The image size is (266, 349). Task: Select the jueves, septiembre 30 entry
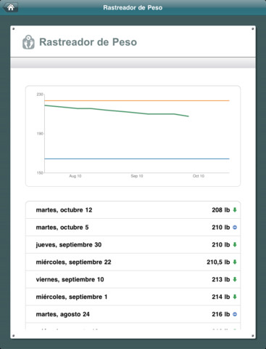pyautogui.click(x=133, y=244)
